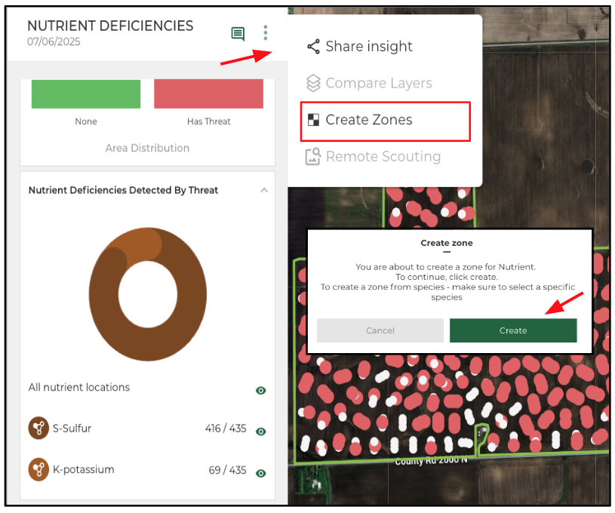The image size is (615, 513).
Task: Select Remote Scouting menu entry
Action: point(373,156)
